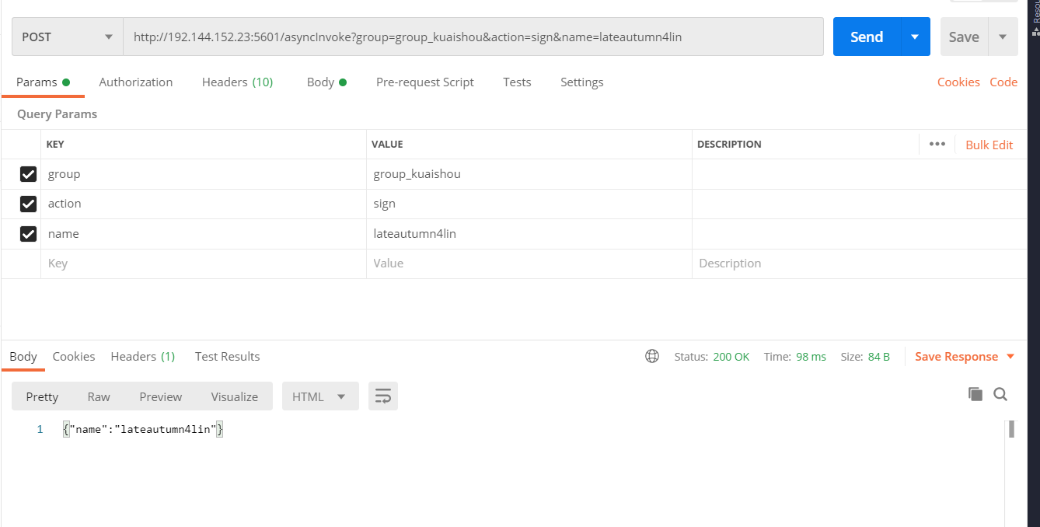The width and height of the screenshot is (1040, 527).
Task: Click the blue Send button
Action: (x=866, y=37)
